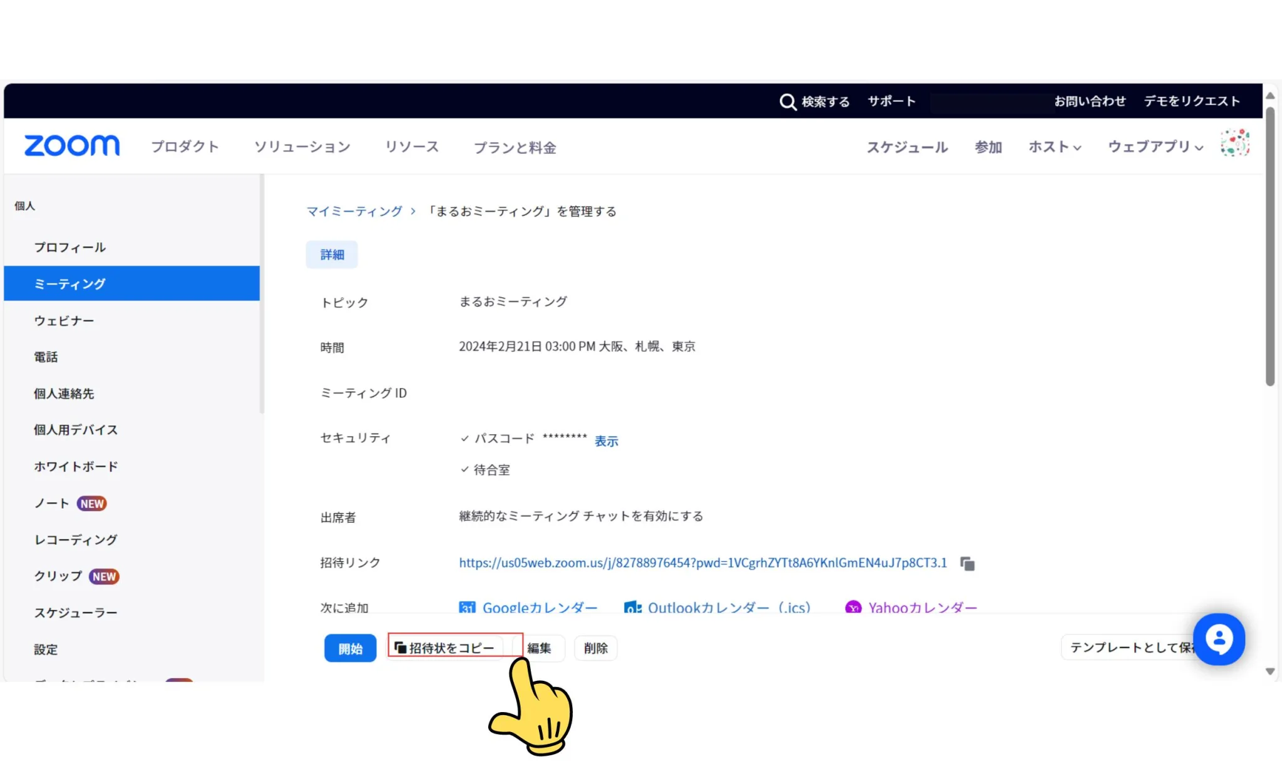
Task: Click the search magnifier icon
Action: (787, 101)
